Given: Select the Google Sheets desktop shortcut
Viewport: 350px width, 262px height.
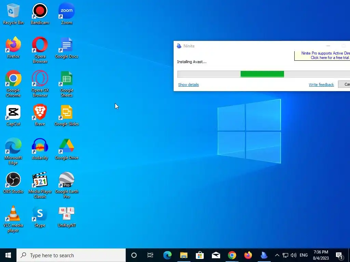Looking at the screenshot, I should [x=67, y=84].
